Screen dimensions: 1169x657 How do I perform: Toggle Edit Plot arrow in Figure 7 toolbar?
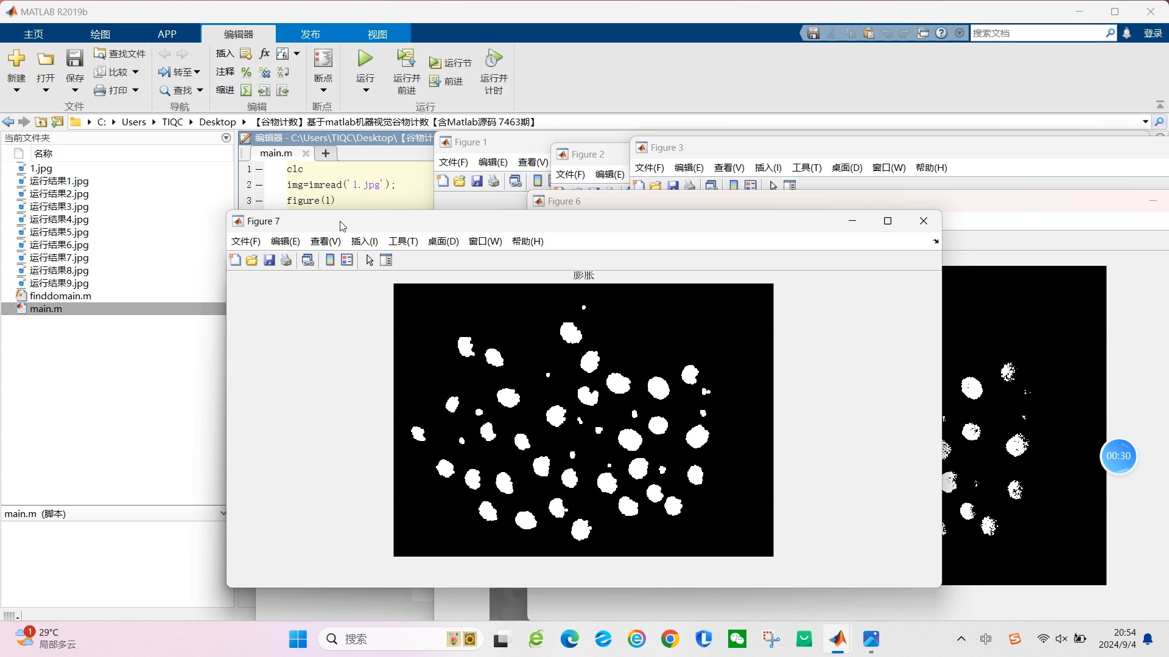tap(370, 260)
